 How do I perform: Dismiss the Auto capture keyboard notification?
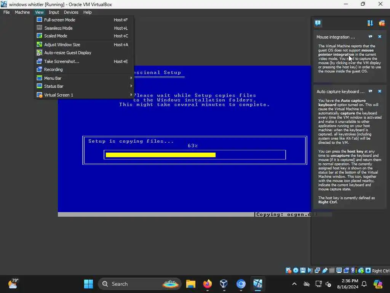(x=380, y=91)
